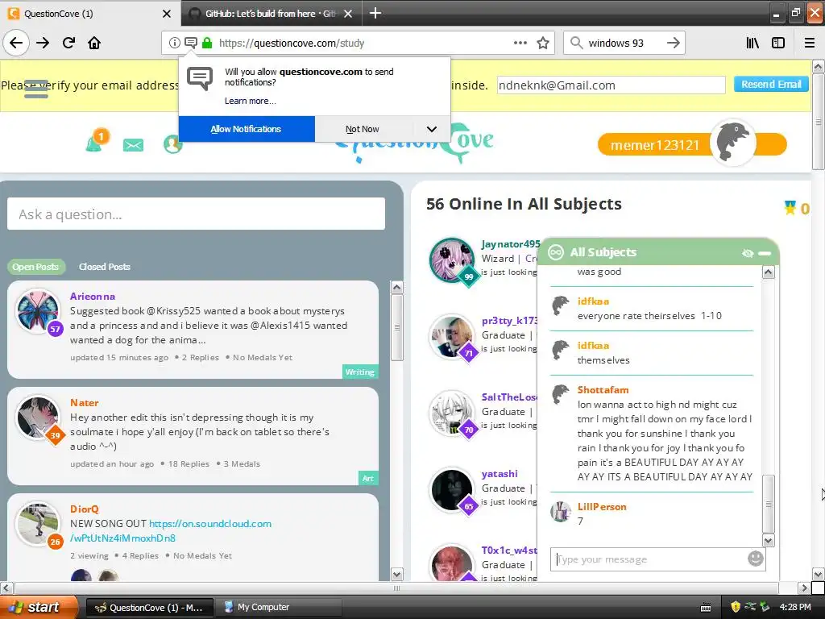825x619 pixels.
Task: Hide the All Subjects chat with eye icon
Action: (x=748, y=253)
